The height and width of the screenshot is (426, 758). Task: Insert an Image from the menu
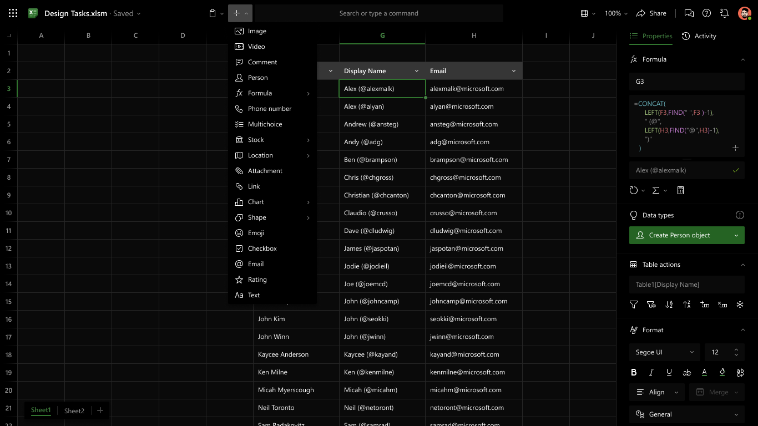[x=272, y=31]
